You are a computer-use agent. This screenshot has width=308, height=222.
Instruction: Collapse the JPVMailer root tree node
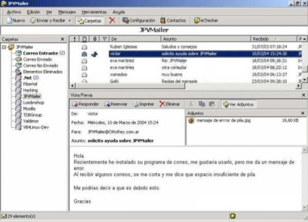point(4,47)
